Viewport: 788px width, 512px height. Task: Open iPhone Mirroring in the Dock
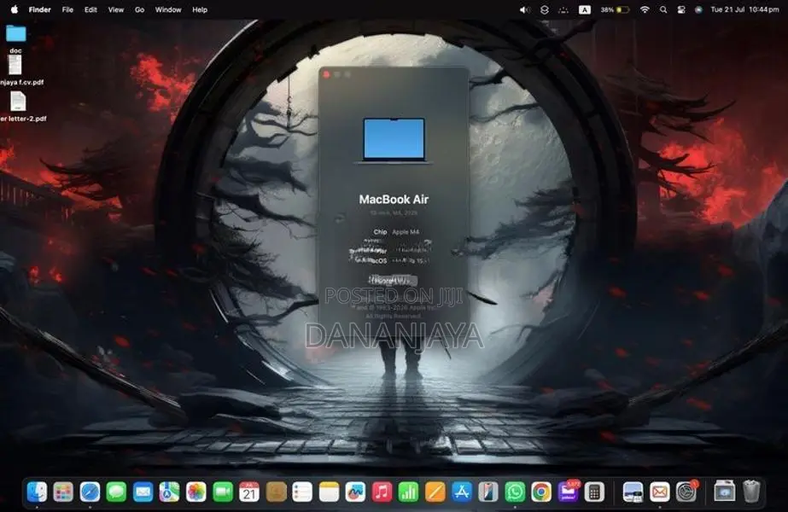tap(488, 492)
